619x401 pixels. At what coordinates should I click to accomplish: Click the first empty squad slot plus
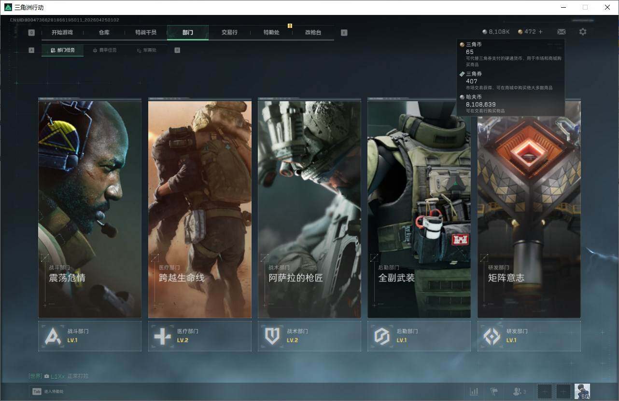point(545,391)
